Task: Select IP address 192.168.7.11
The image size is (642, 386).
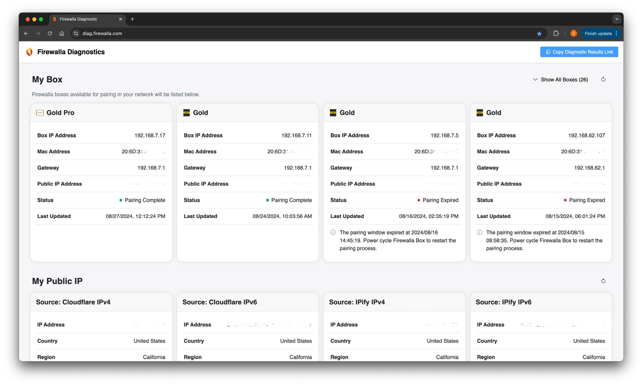Action: pos(296,135)
